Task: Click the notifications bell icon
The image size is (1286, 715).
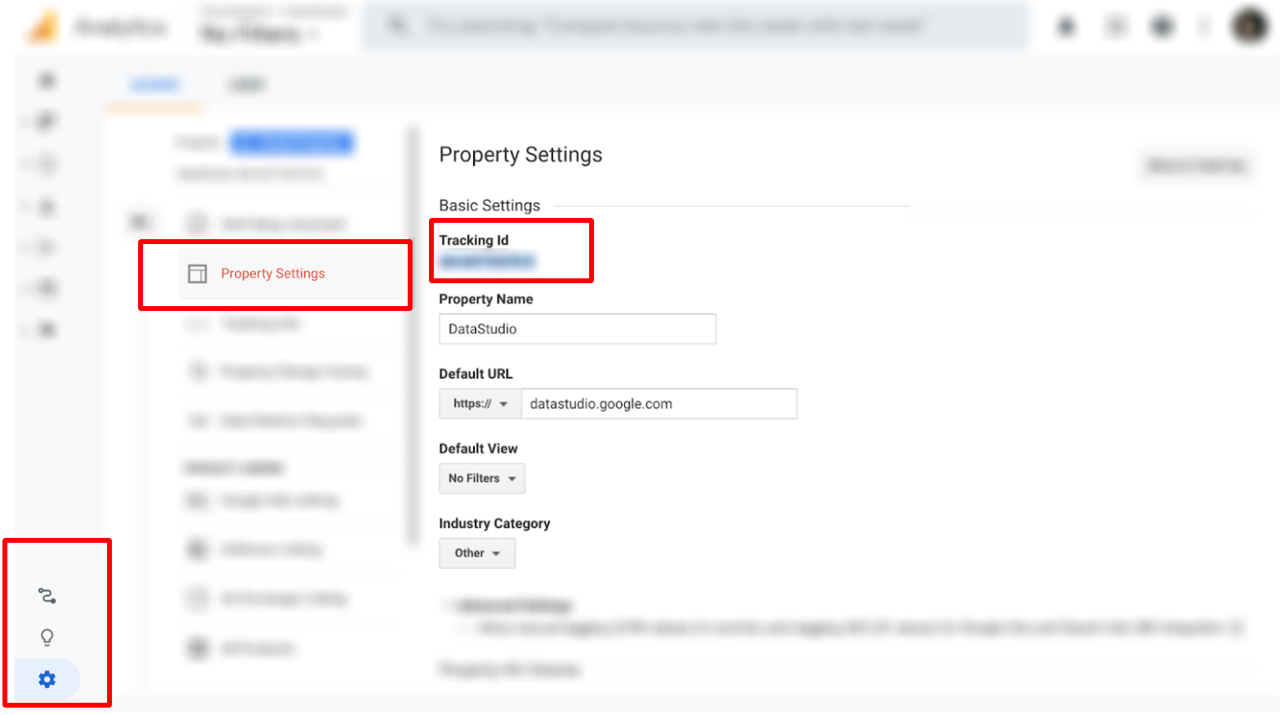Action: (1066, 27)
